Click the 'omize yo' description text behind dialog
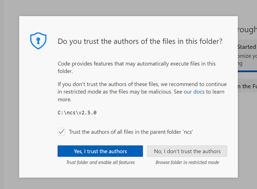257x189 pixels. coord(247,56)
